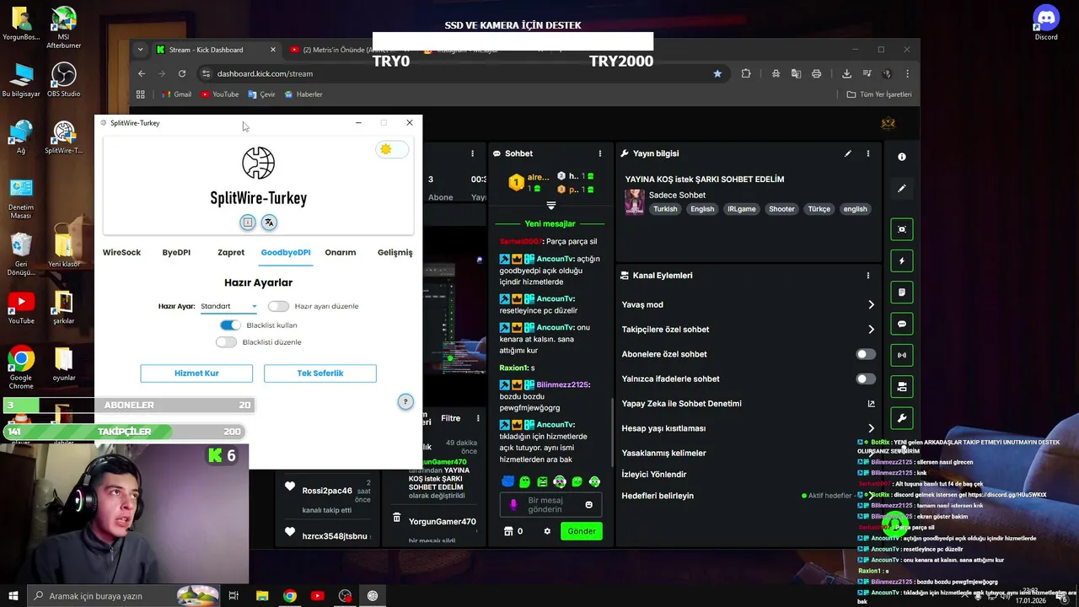The image size is (1079, 607).
Task: Click the Windows Start button
Action: point(13,596)
